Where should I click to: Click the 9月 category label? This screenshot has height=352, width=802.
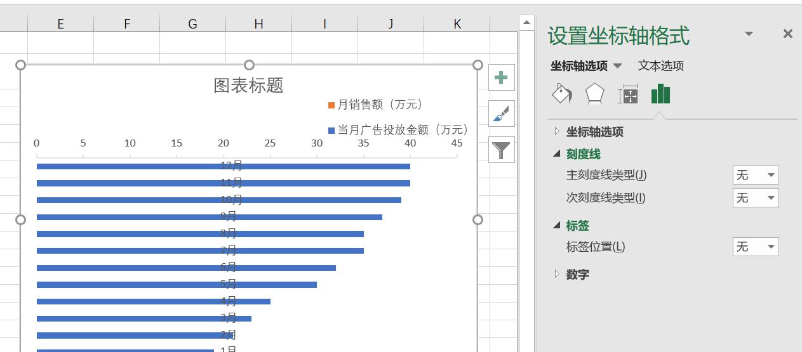[229, 216]
